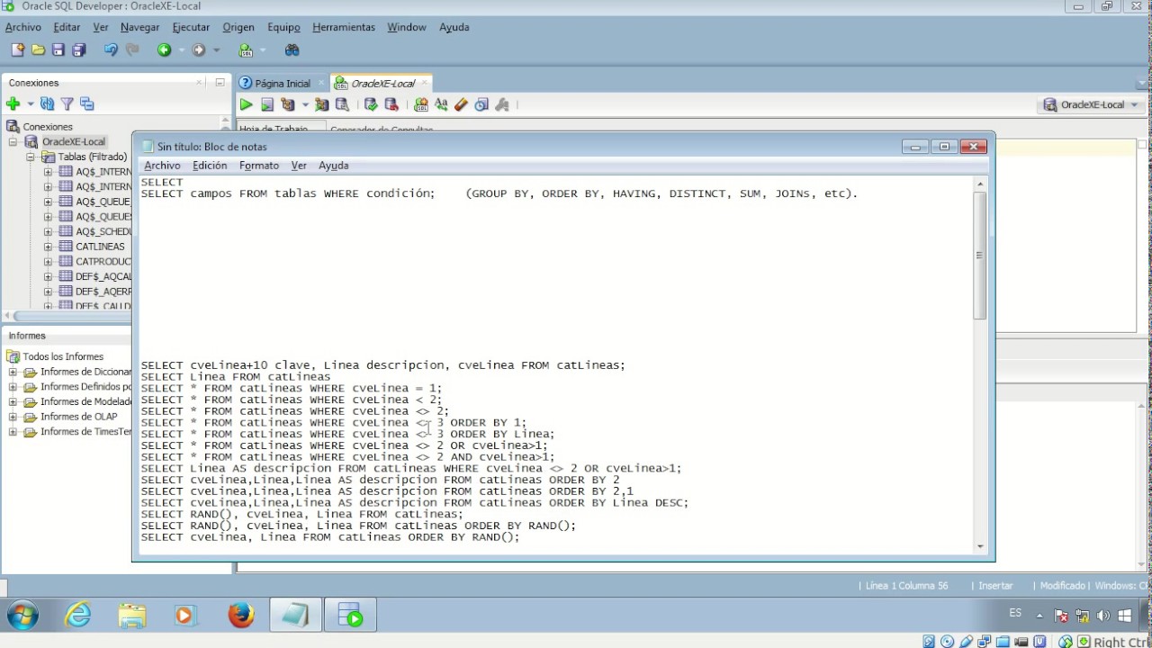Open dropdown arrow next to Back button

[x=181, y=50]
